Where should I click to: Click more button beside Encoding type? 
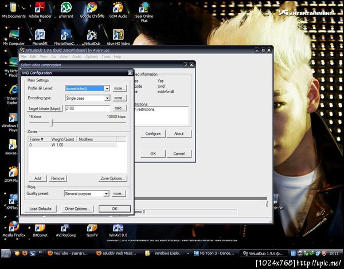pos(120,98)
